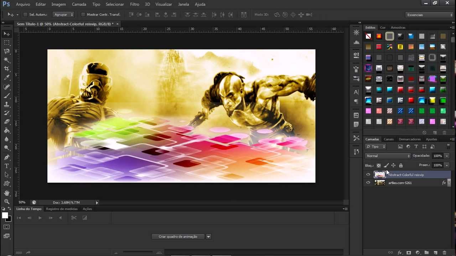The height and width of the screenshot is (256, 456).
Task: Open the Arquivo menu
Action: (23, 4)
